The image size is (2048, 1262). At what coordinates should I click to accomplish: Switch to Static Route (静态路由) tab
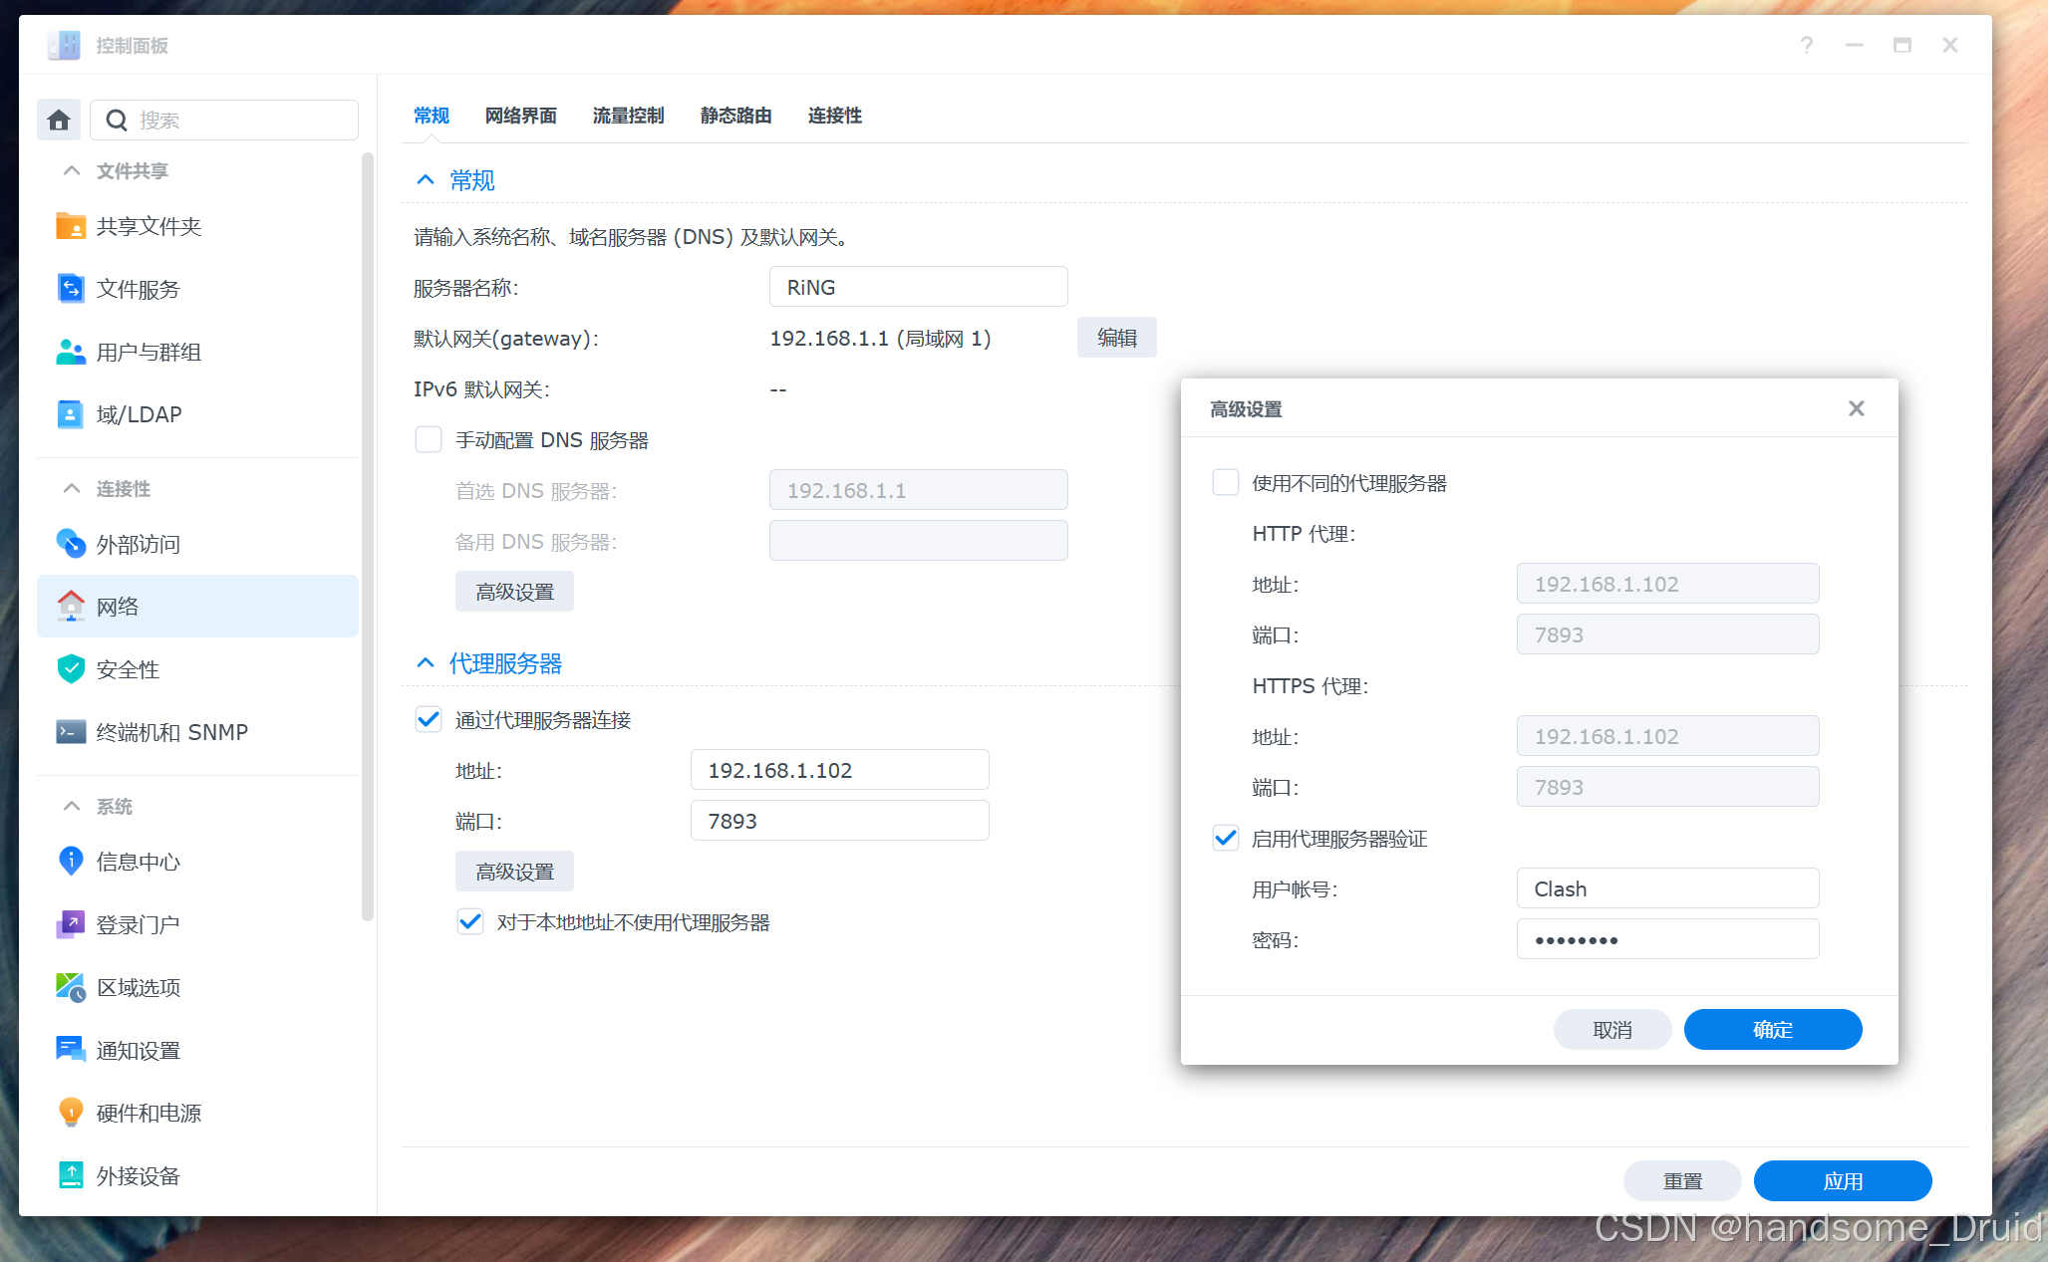(735, 116)
